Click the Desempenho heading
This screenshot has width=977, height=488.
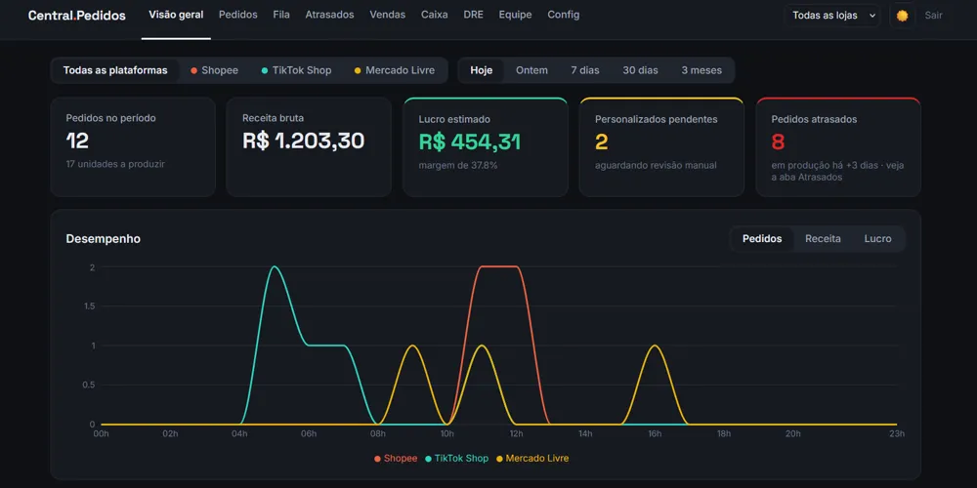point(104,239)
